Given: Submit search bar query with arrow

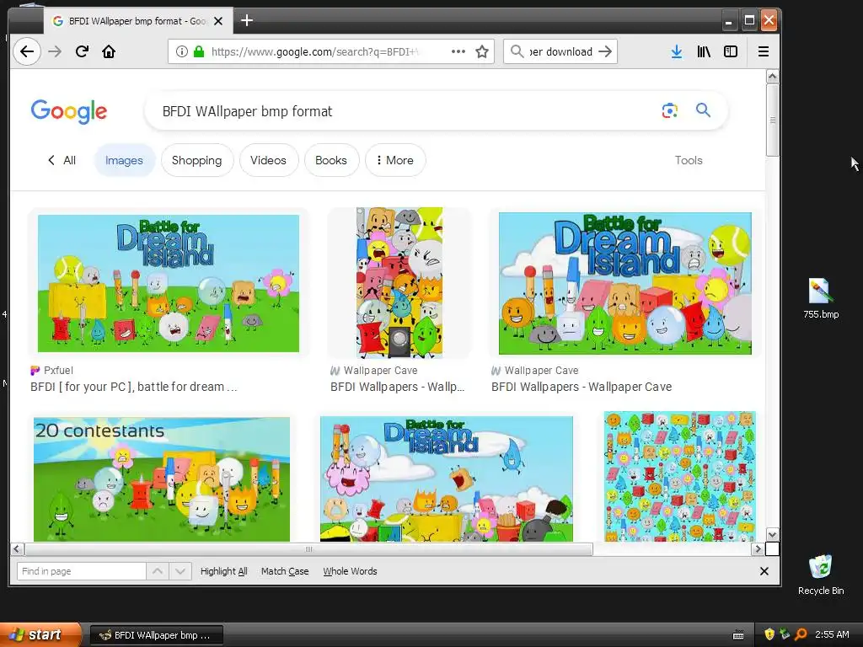Looking at the screenshot, I should (x=605, y=51).
